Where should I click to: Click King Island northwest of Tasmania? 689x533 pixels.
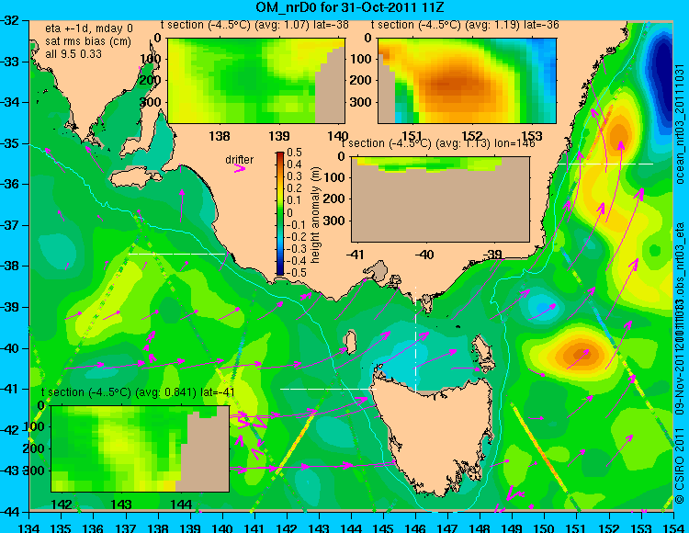(x=350, y=343)
